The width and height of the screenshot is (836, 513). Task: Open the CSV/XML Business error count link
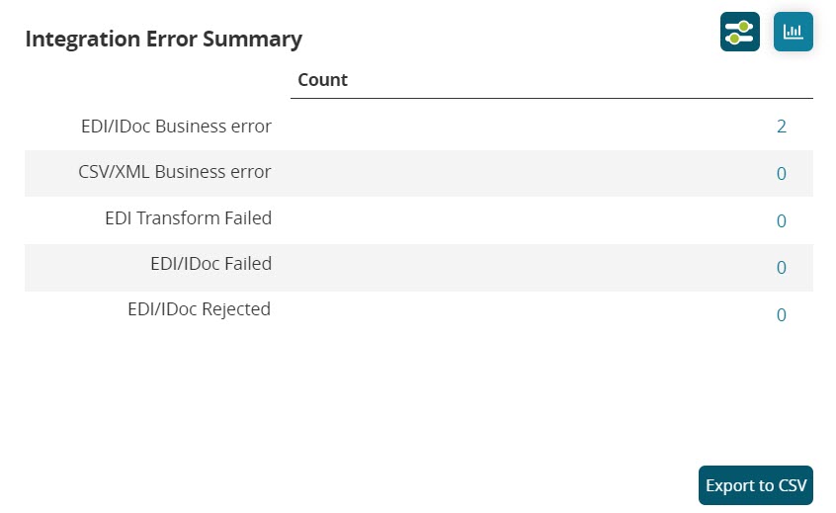coord(781,174)
